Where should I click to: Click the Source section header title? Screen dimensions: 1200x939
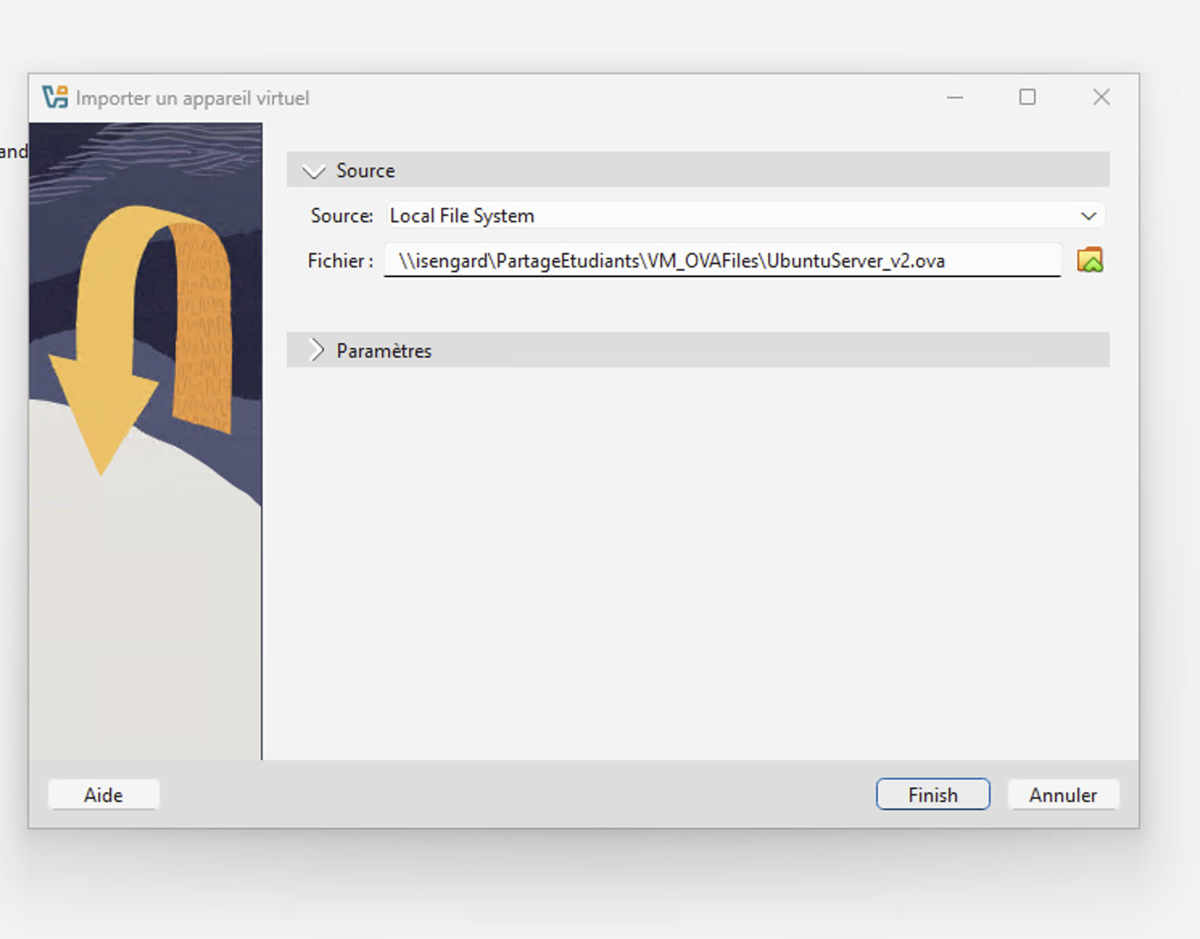tap(366, 171)
